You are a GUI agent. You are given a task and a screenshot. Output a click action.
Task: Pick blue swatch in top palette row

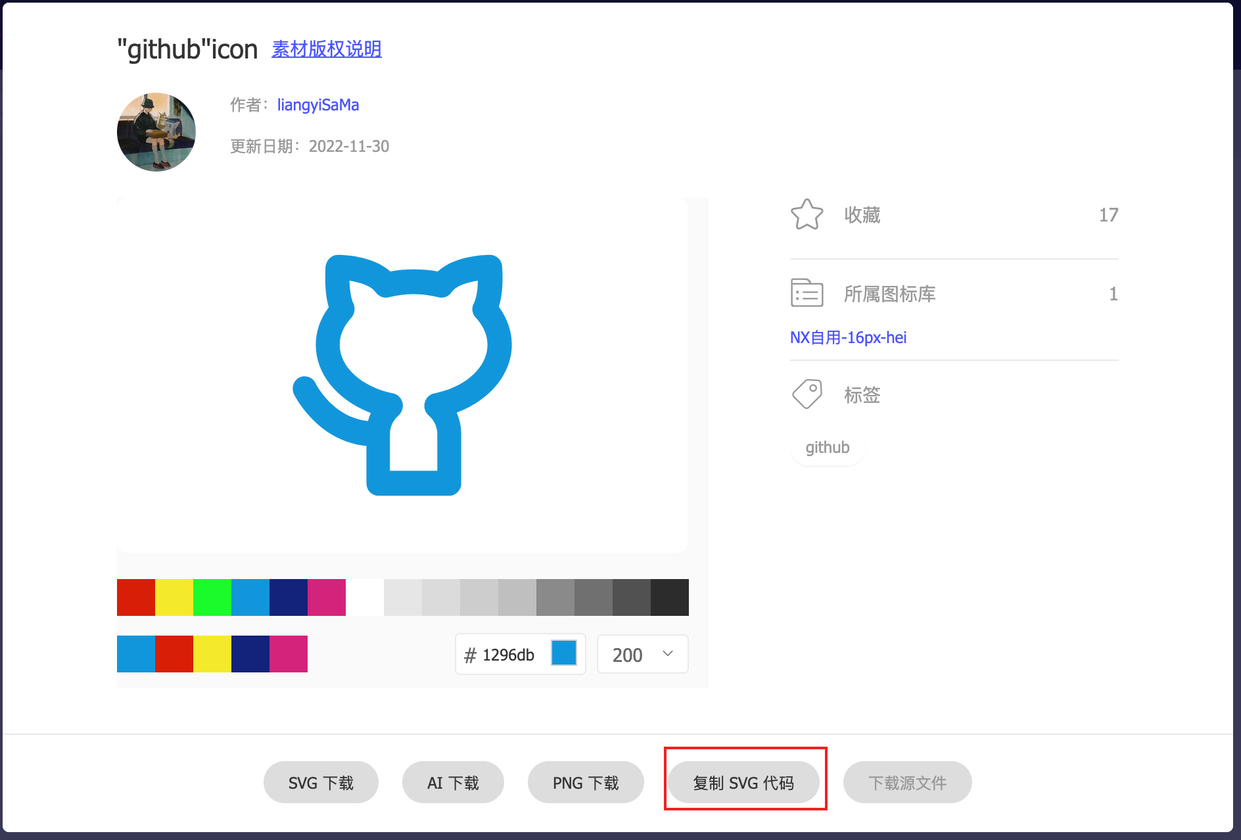click(250, 597)
